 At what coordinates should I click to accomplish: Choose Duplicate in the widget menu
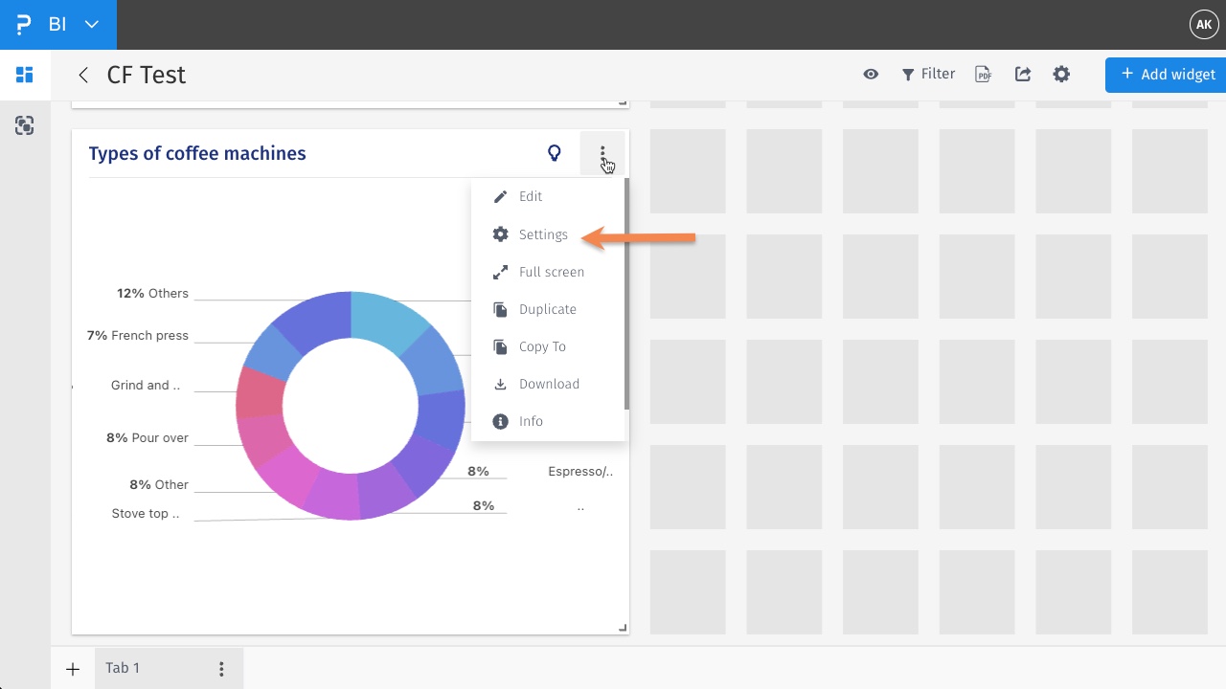point(547,309)
